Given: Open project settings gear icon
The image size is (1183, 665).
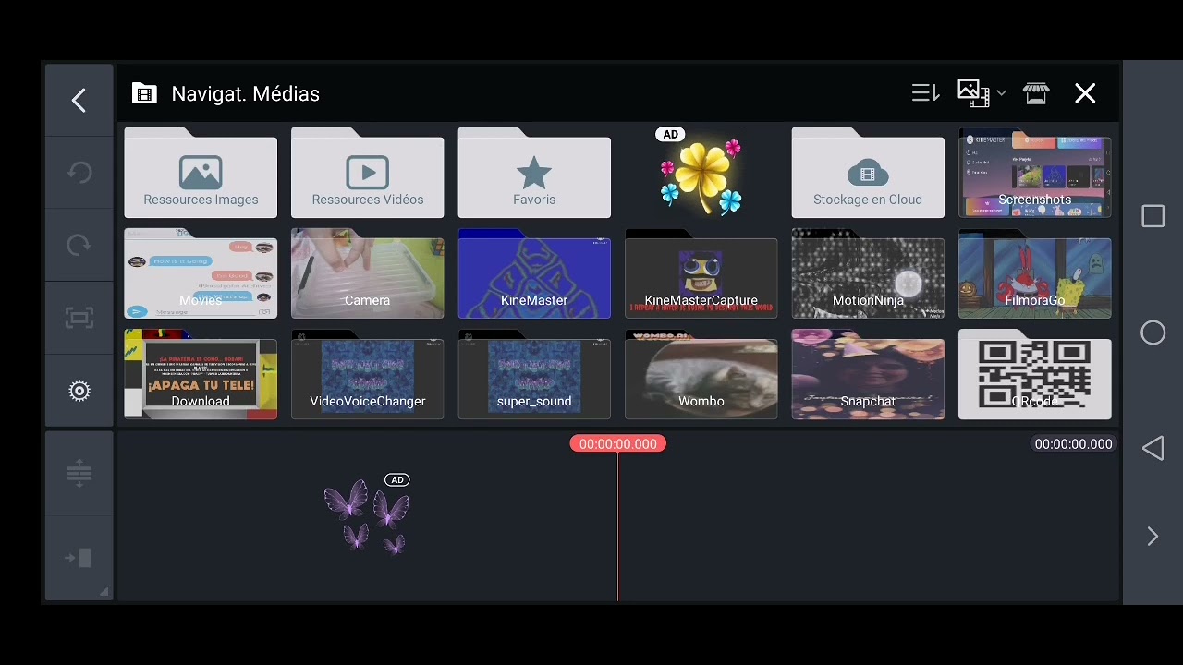Looking at the screenshot, I should pyautogui.click(x=79, y=391).
